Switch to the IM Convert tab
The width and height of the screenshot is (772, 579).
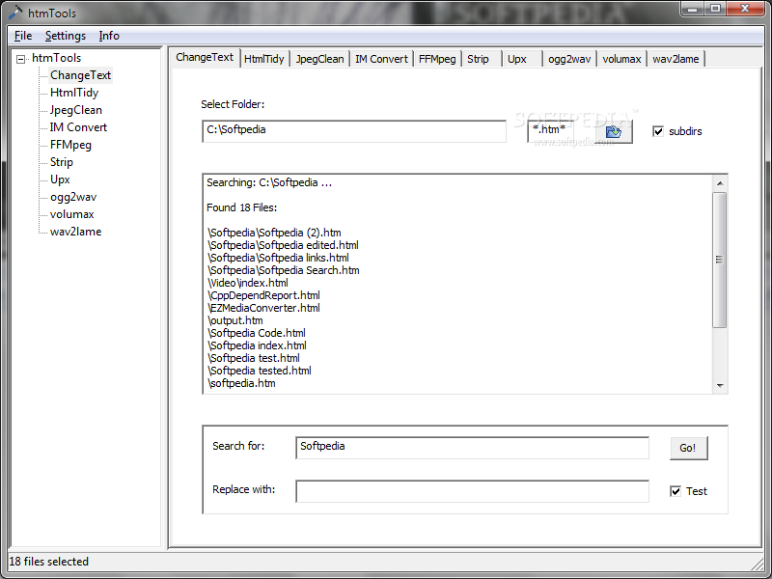click(x=381, y=59)
